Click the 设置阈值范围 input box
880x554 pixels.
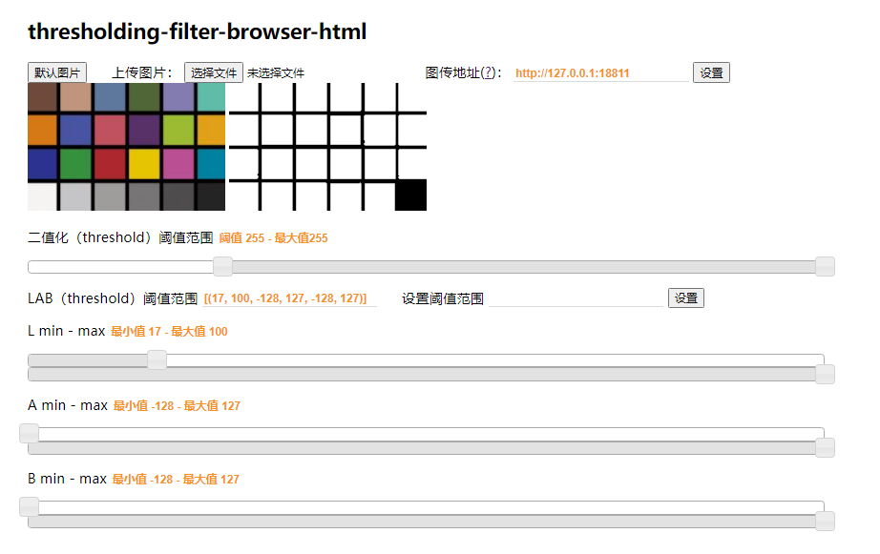pyautogui.click(x=576, y=298)
